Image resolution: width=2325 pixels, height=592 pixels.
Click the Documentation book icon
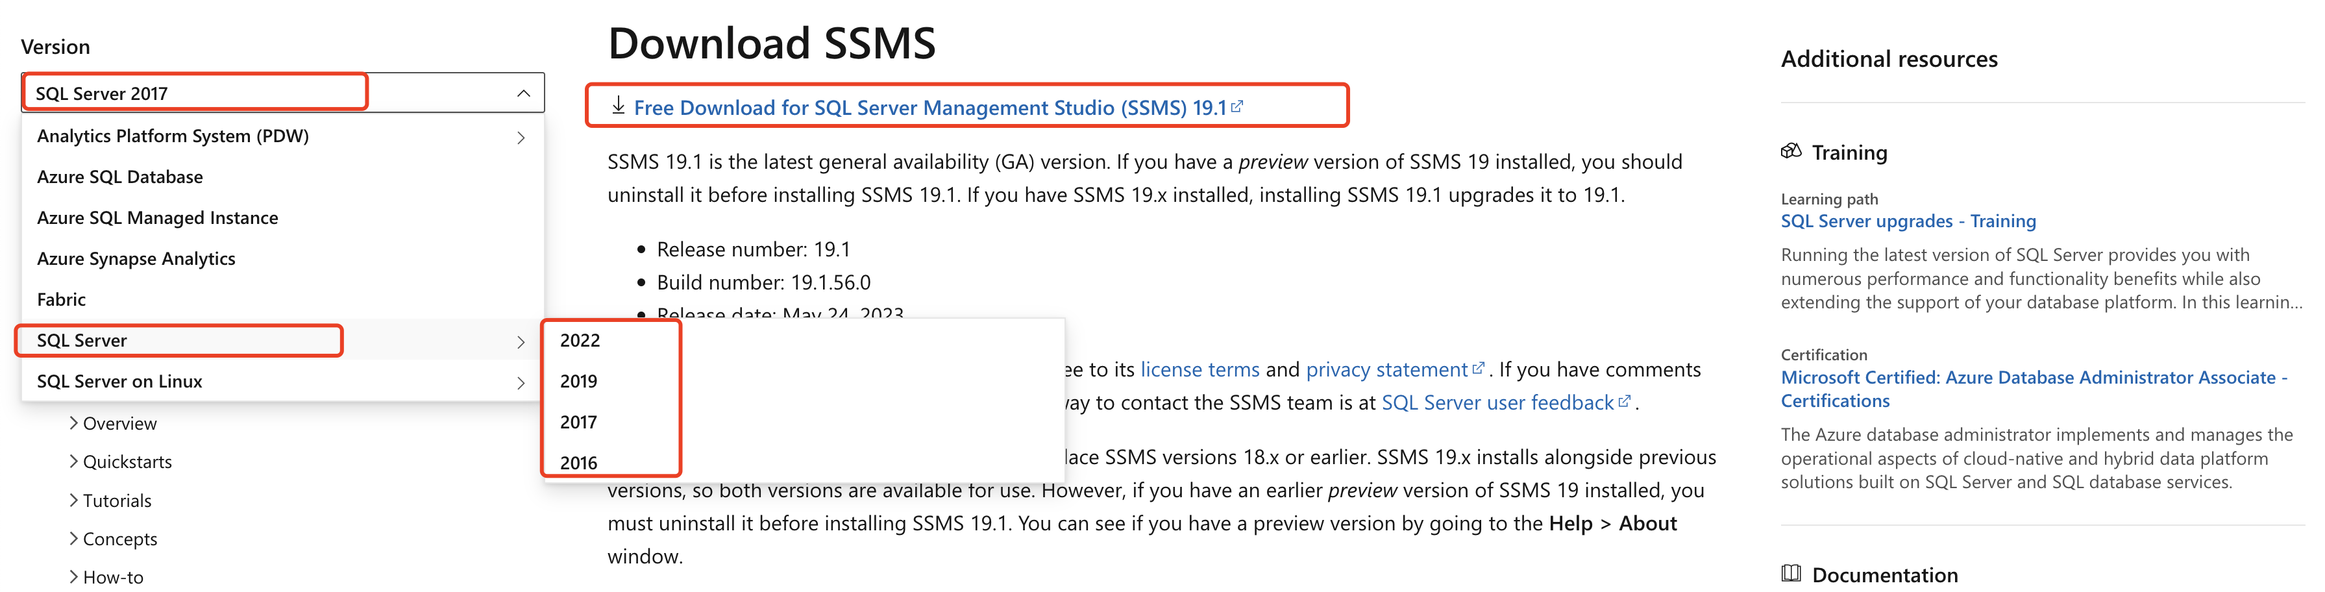click(x=1791, y=574)
